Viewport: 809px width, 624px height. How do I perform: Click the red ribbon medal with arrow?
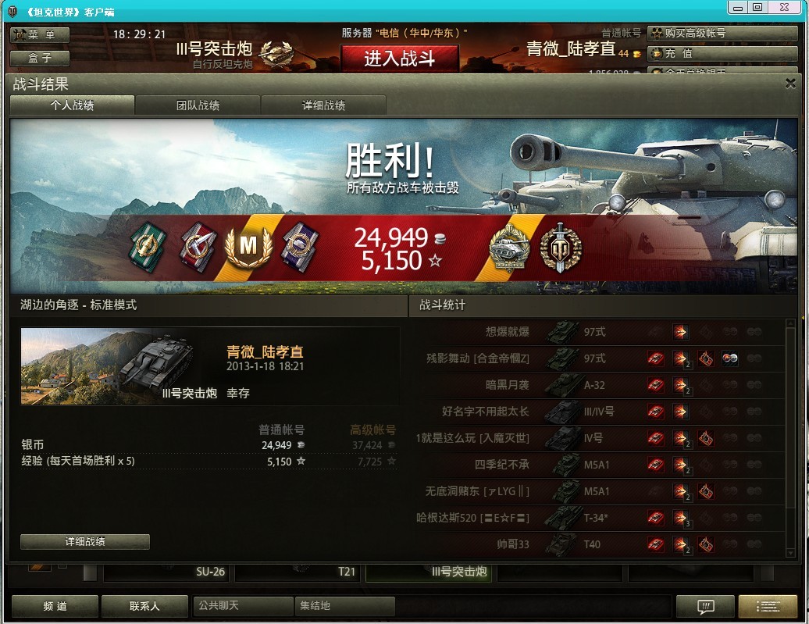198,247
